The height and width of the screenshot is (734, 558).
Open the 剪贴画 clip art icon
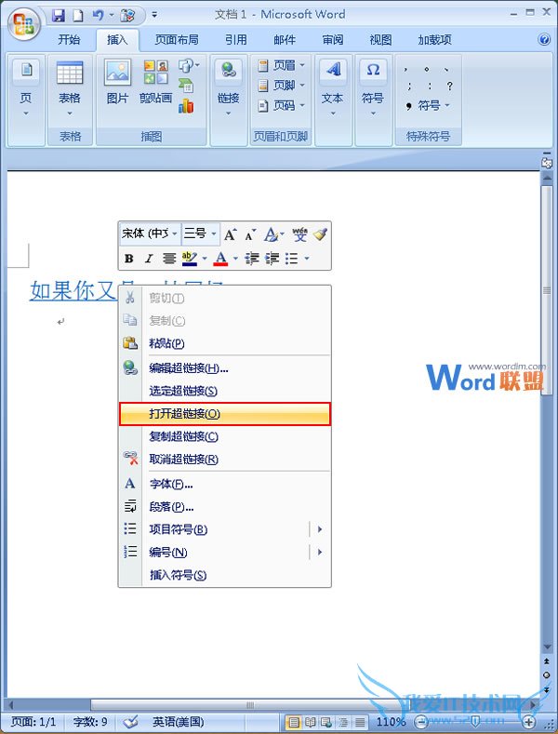156,82
